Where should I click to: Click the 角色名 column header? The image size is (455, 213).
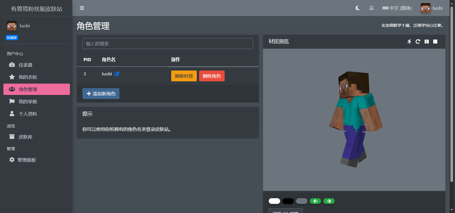(109, 59)
